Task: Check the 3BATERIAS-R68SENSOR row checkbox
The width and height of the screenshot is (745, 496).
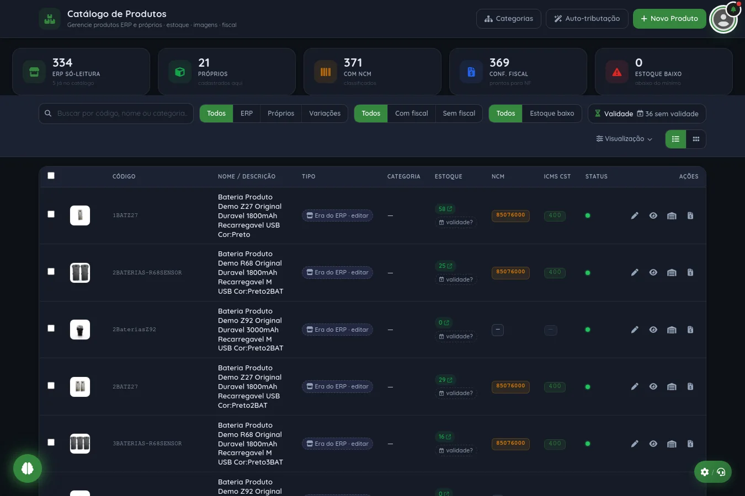Action: click(51, 443)
